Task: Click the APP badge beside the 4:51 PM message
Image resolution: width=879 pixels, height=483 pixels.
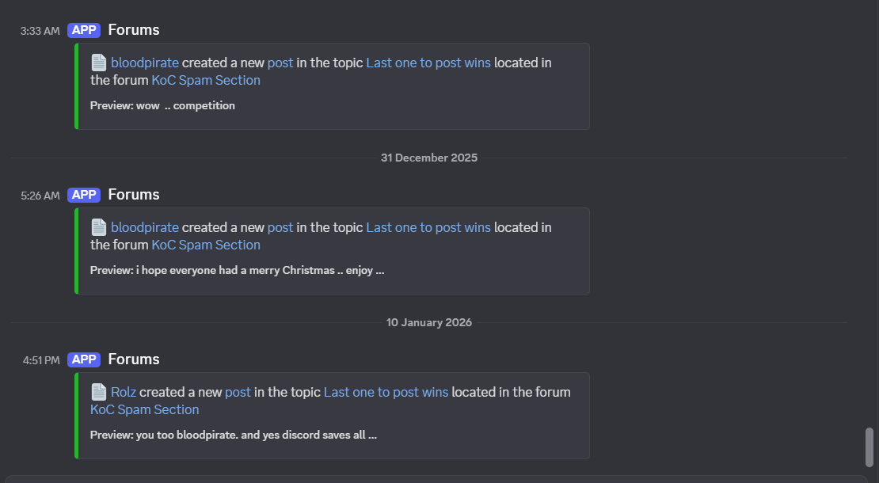Action: [84, 359]
